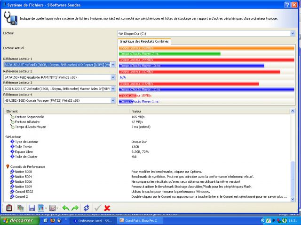Click the grey checkmark OK icon

[98, 208]
